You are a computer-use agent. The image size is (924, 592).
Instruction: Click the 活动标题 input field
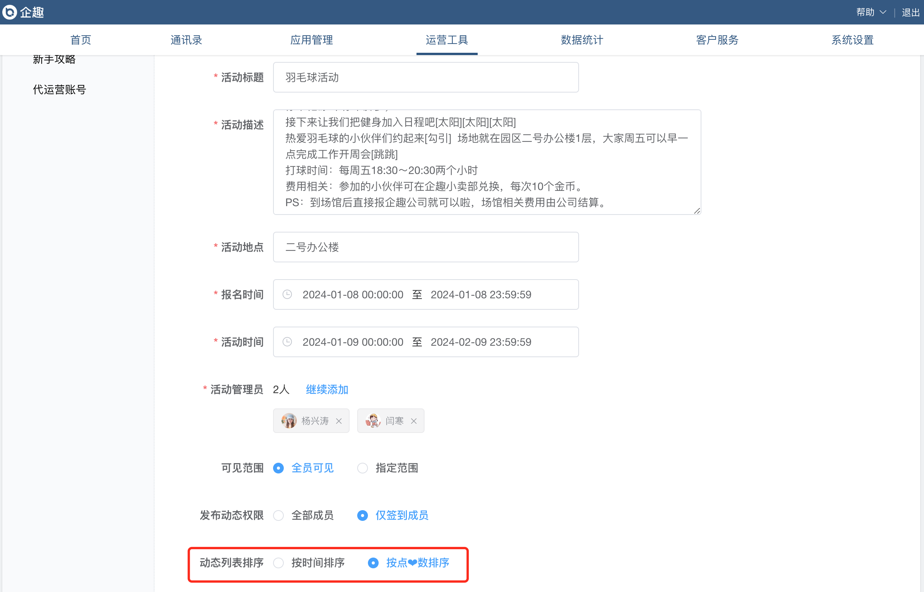coord(426,77)
